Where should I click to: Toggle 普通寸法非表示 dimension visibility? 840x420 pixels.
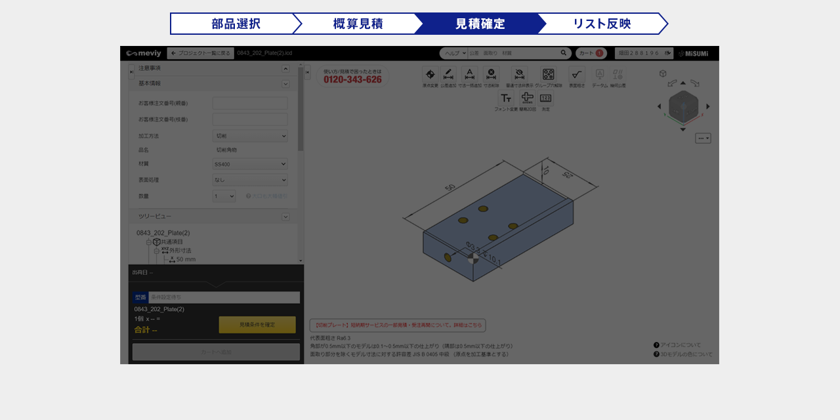pos(519,75)
